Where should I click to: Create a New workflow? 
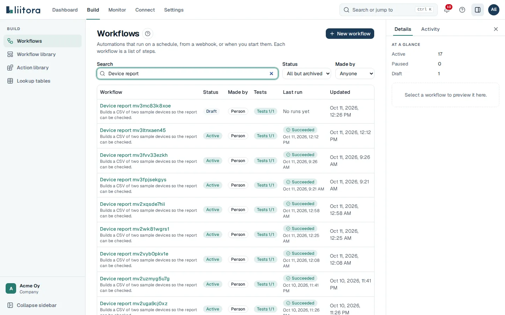pos(350,34)
